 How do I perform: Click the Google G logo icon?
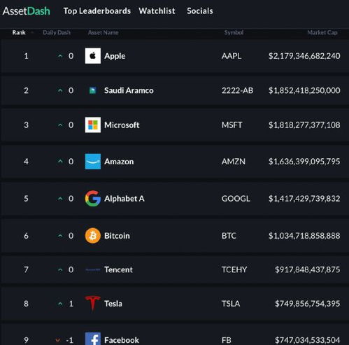[93, 199]
